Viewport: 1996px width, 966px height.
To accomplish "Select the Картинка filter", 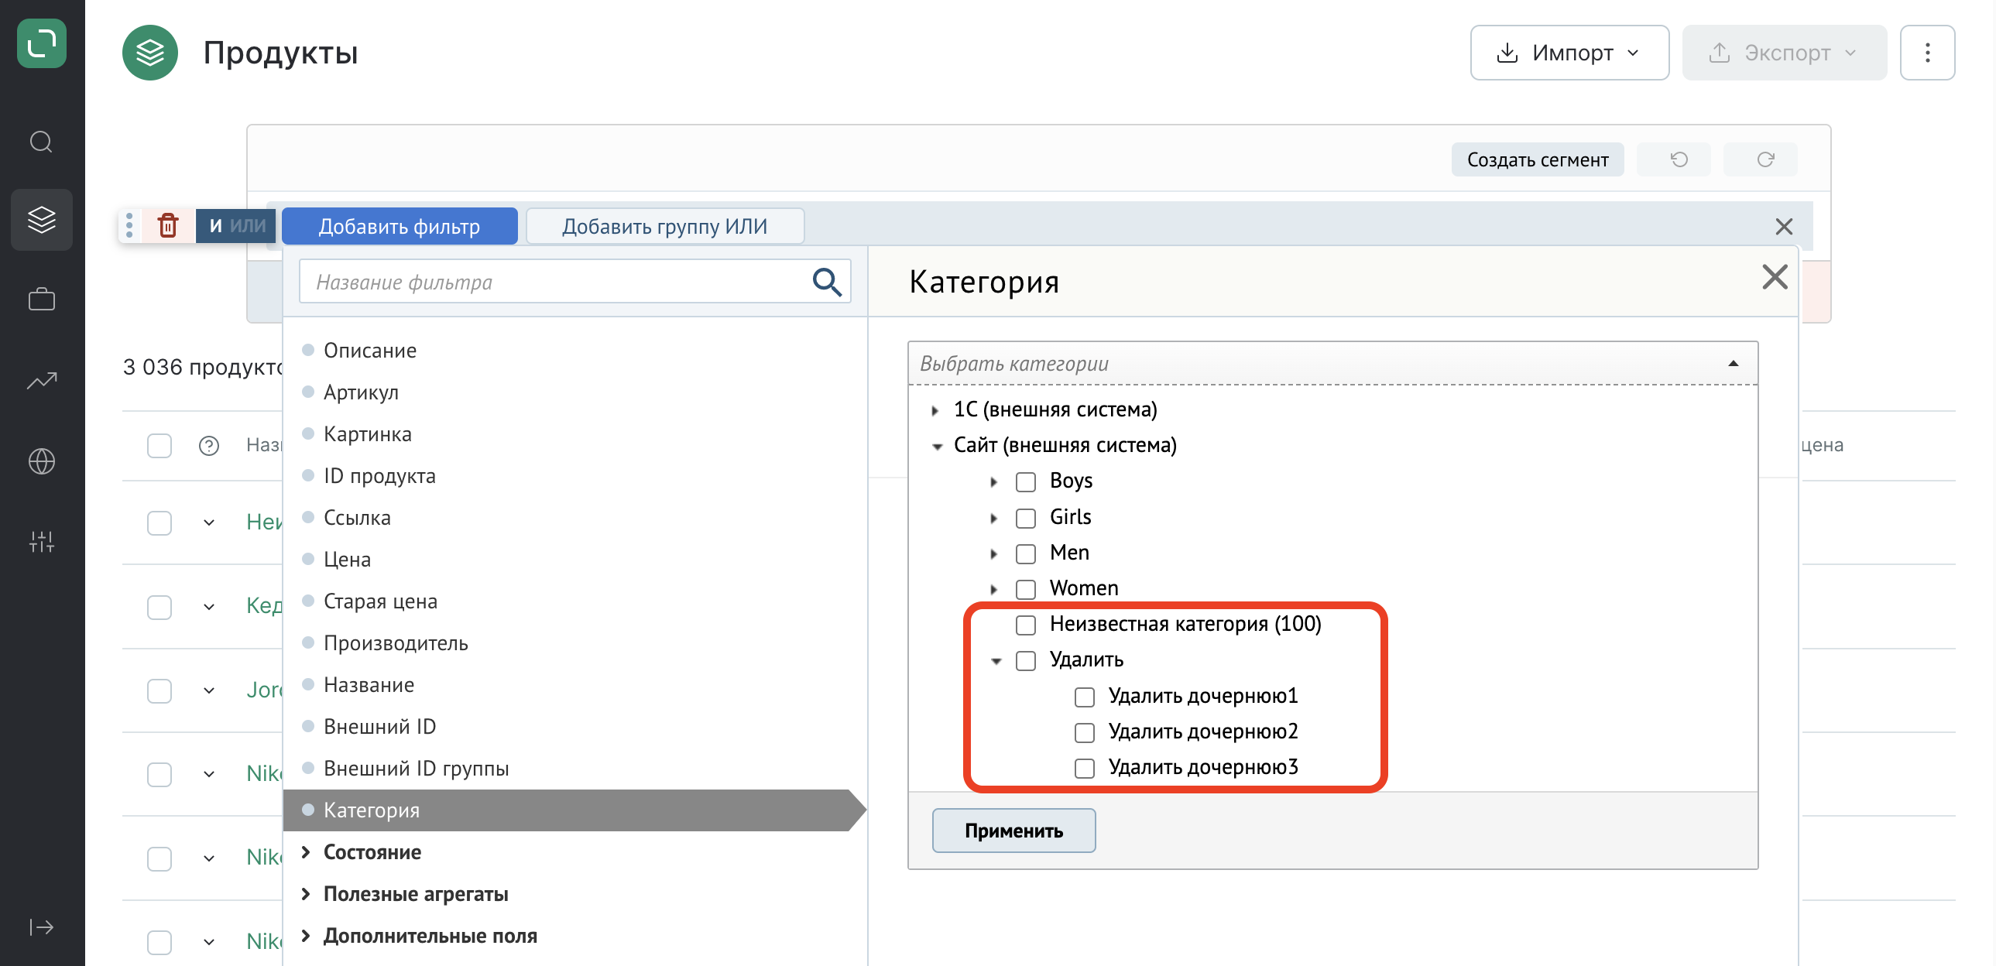I will coord(367,433).
